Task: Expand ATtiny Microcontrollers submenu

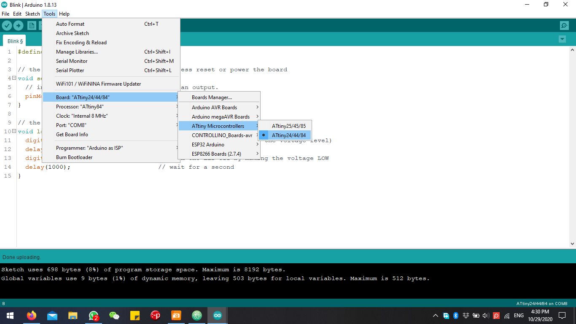Action: [219, 126]
